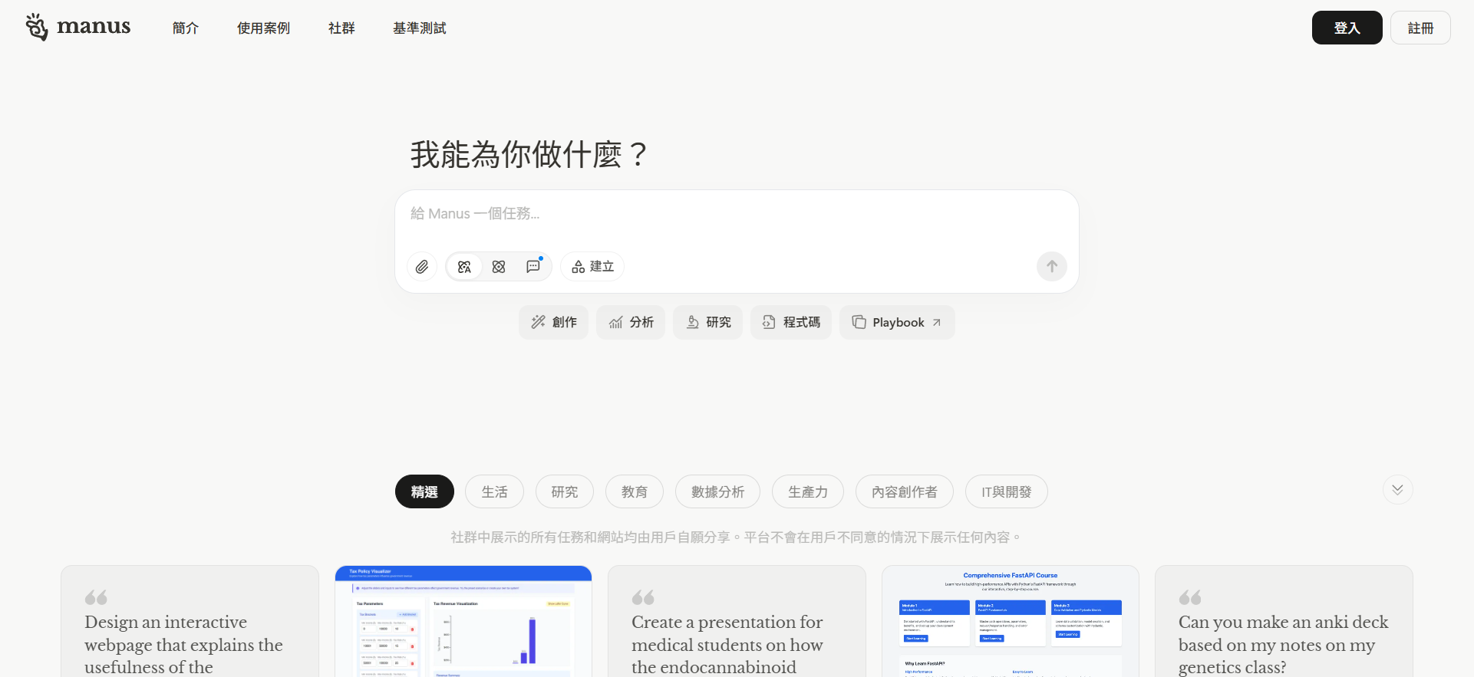The width and height of the screenshot is (1474, 677).
Task: Click the send arrow button
Action: coord(1052,267)
